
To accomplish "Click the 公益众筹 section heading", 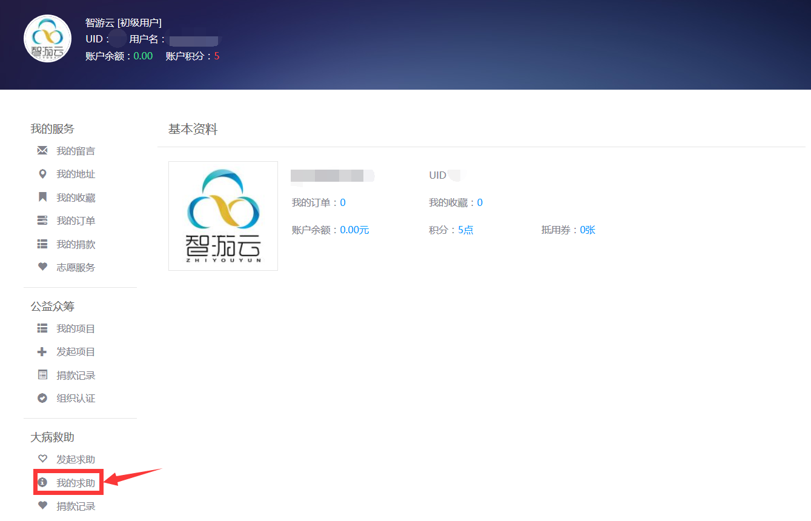I will pyautogui.click(x=53, y=306).
